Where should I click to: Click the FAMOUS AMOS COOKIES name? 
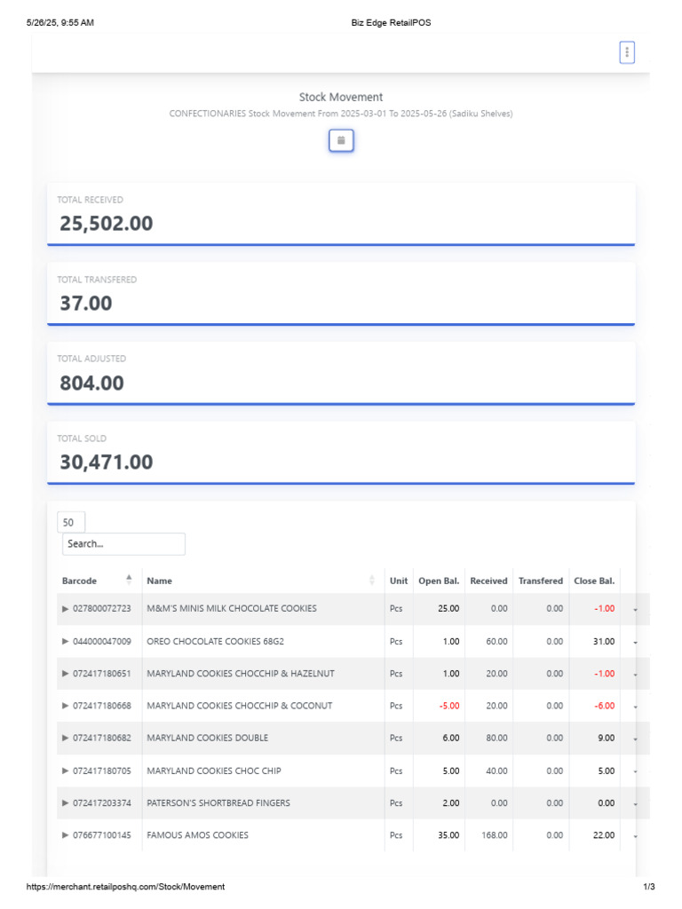pyautogui.click(x=197, y=835)
